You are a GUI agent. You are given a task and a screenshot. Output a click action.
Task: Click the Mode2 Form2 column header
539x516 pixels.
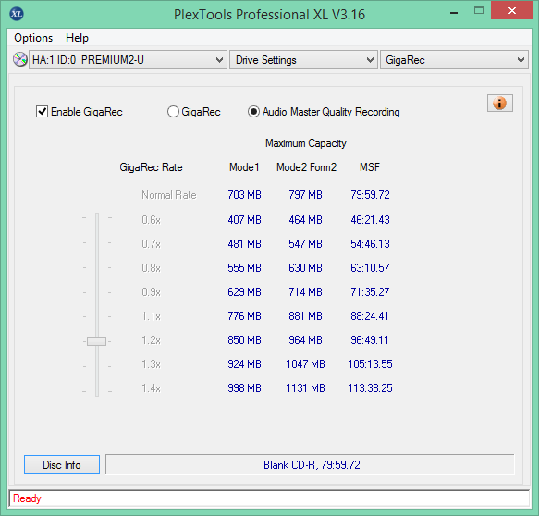306,167
